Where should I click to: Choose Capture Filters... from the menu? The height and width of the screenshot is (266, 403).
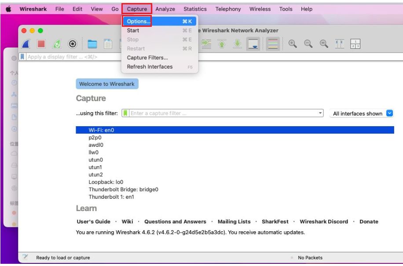tap(147, 58)
